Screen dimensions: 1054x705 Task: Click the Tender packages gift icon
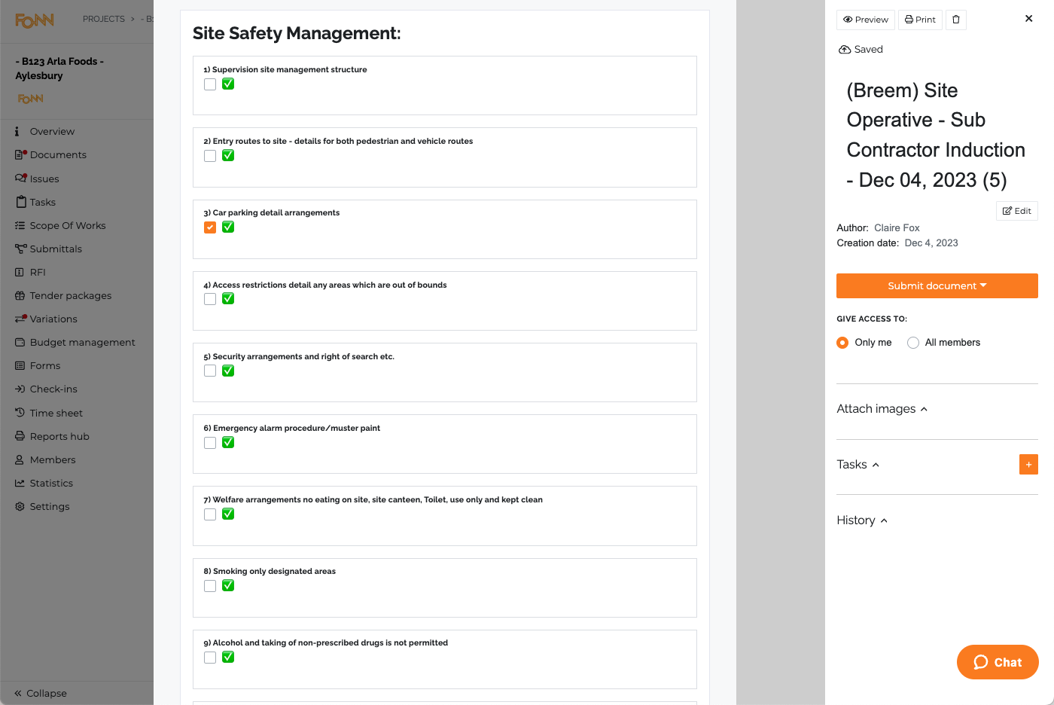(20, 295)
